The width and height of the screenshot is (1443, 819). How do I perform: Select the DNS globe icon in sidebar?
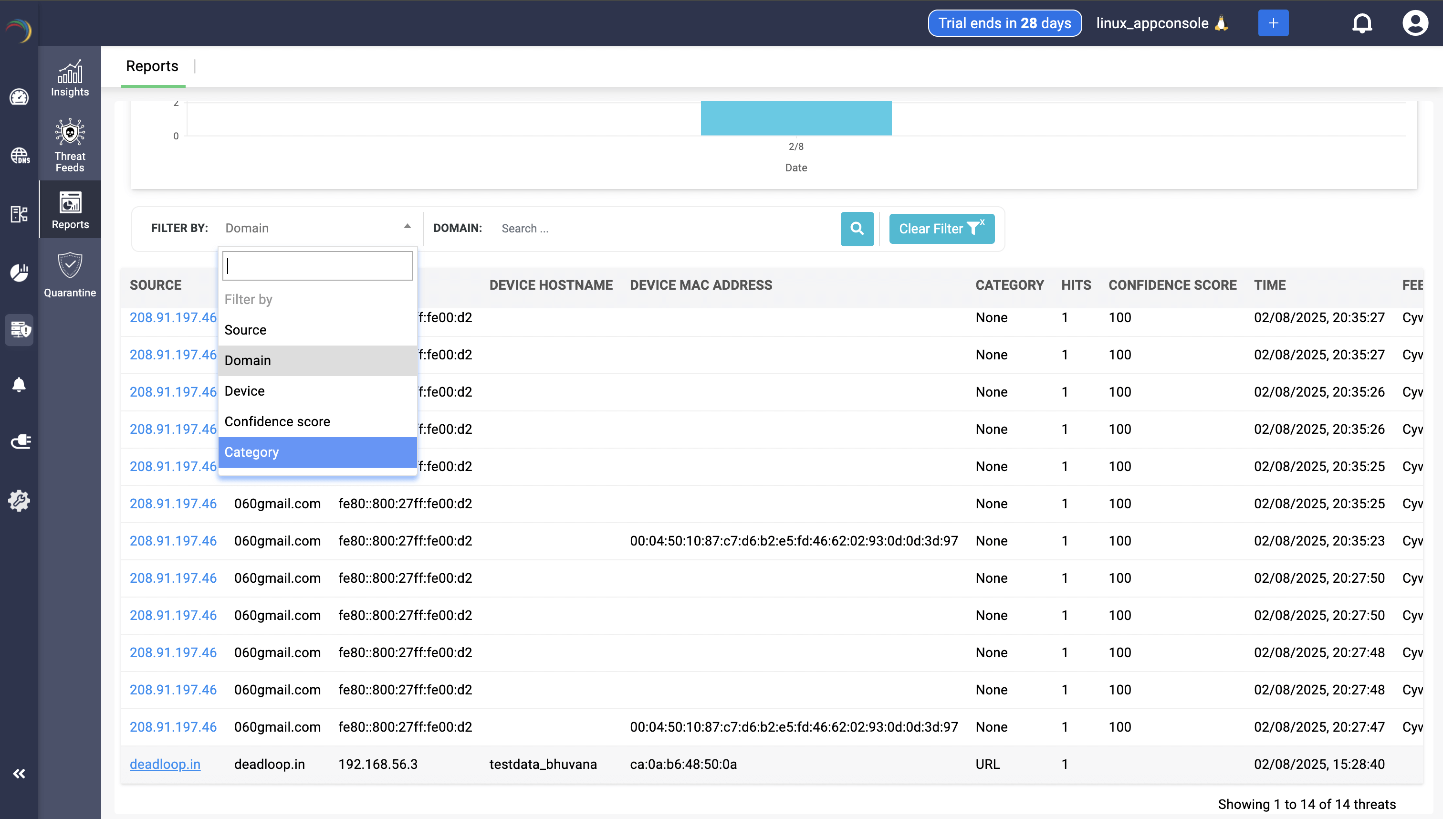click(20, 156)
